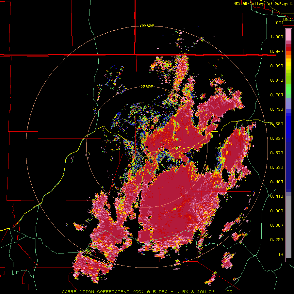The width and height of the screenshot is (294, 294).
Task: Click the KLRX station identifier
Action: tap(183, 292)
